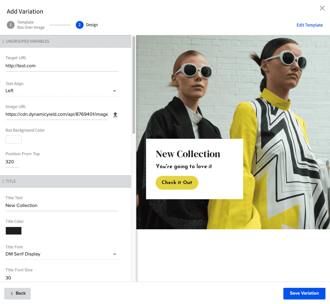This screenshot has height=304, width=330.
Task: Click the Back button
Action: 17,293
